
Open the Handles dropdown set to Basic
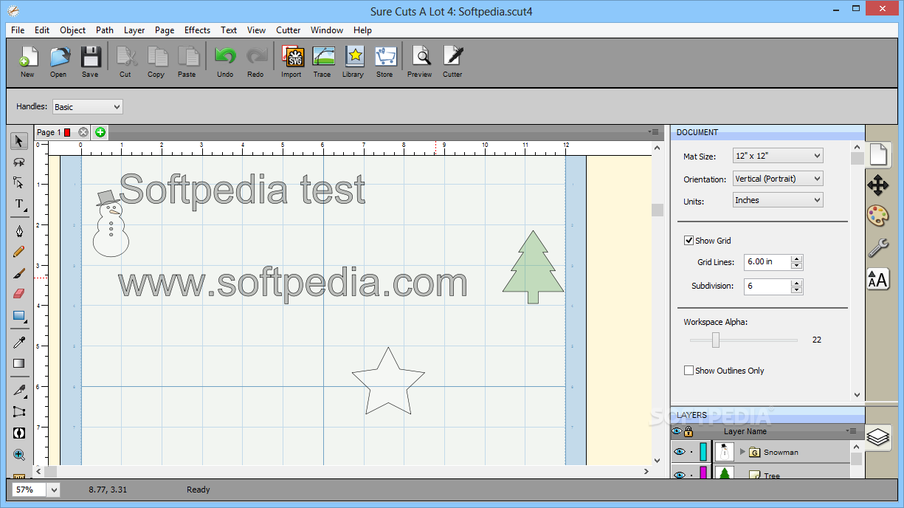tap(87, 107)
